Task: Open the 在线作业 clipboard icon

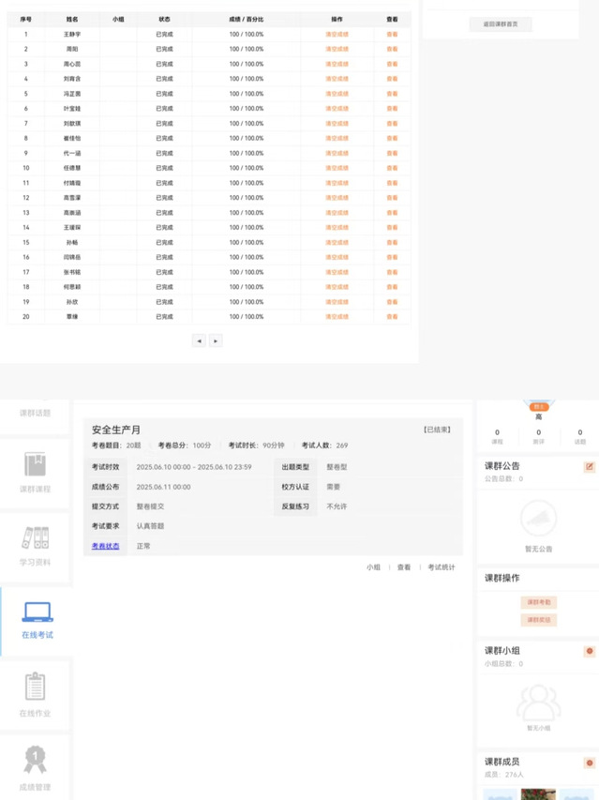Action: (x=35, y=687)
